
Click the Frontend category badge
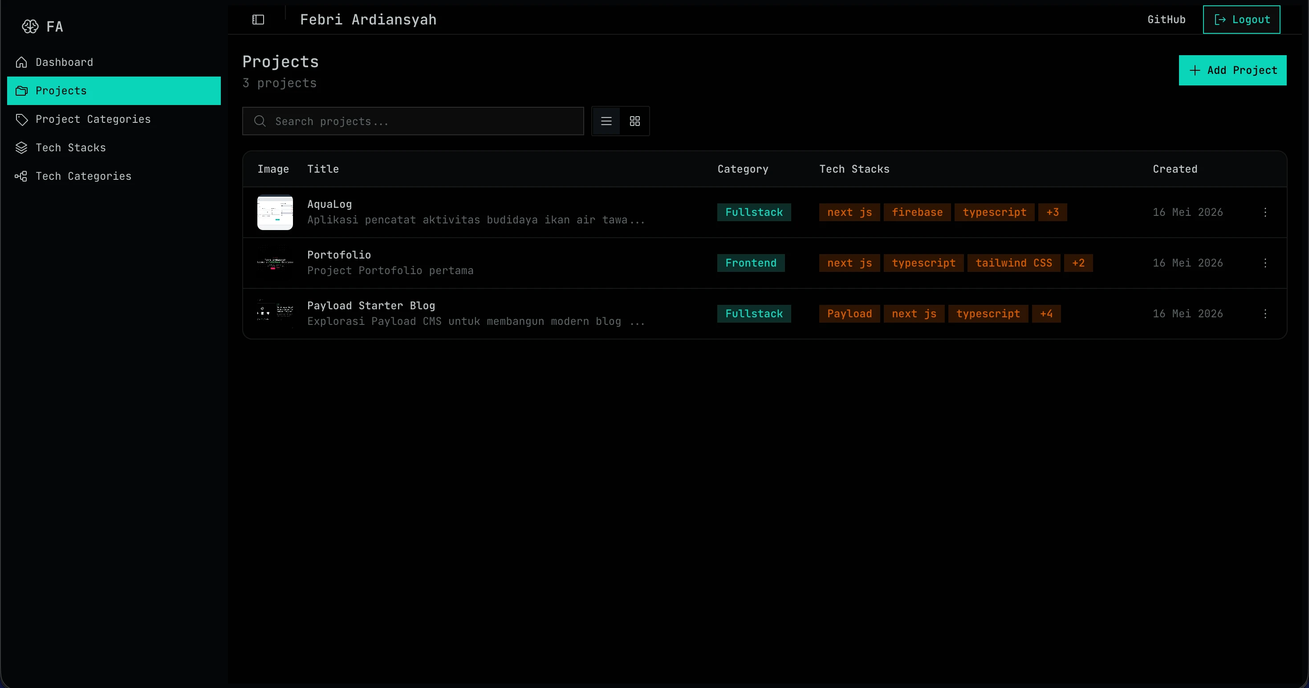tap(751, 263)
